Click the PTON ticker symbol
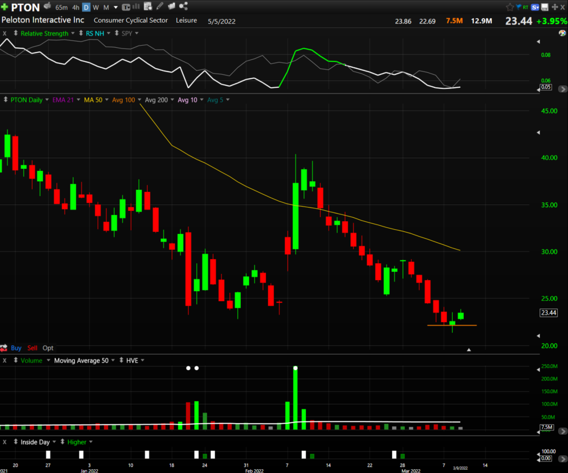The width and height of the screenshot is (568, 473). (x=25, y=7)
